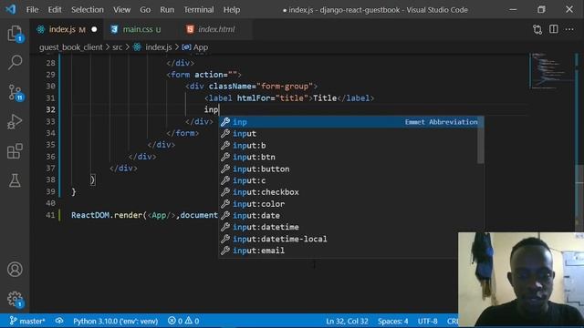Open the View menu
Screen dimensions: 584x328
[x=121, y=10]
